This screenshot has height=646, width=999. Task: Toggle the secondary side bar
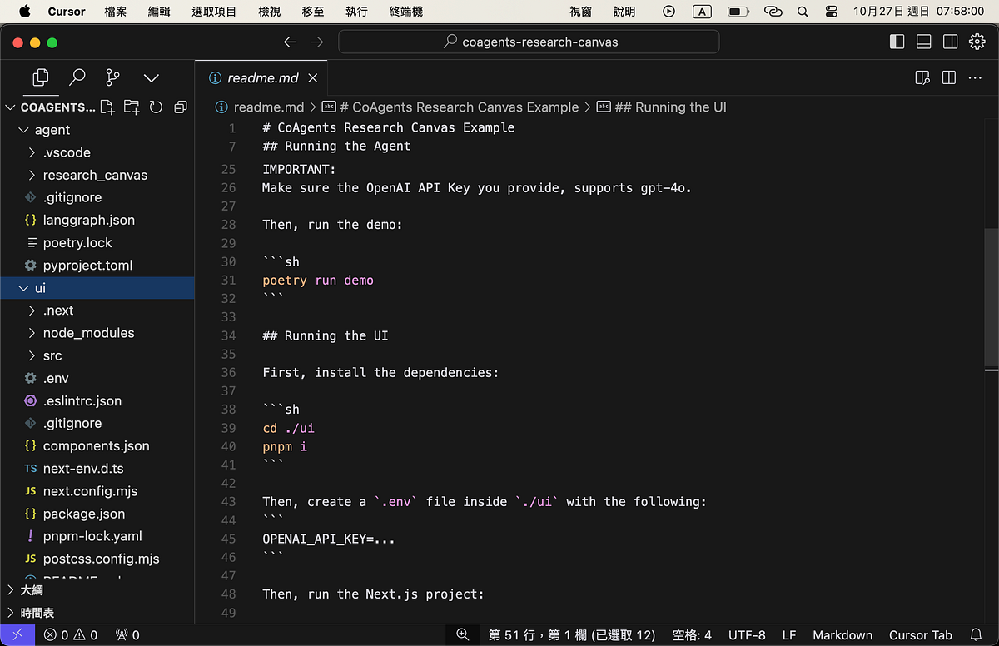pos(949,42)
